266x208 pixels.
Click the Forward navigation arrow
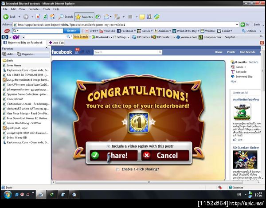[26, 17]
